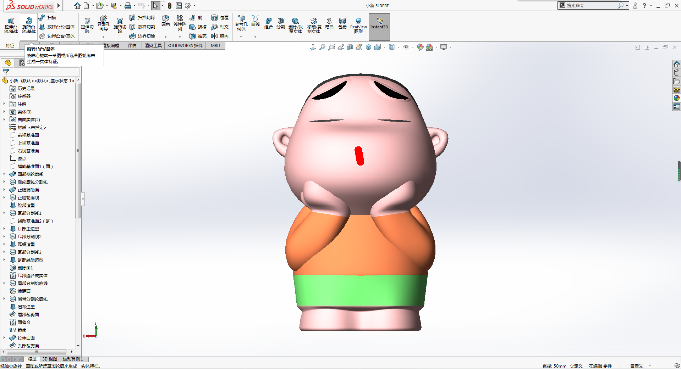Pick the Flex (弯曲) tool
Screen dimensions: 681x369
(x=329, y=23)
